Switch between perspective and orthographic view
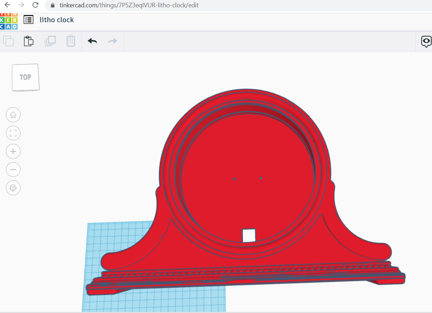The height and width of the screenshot is (313, 432). click(x=13, y=188)
